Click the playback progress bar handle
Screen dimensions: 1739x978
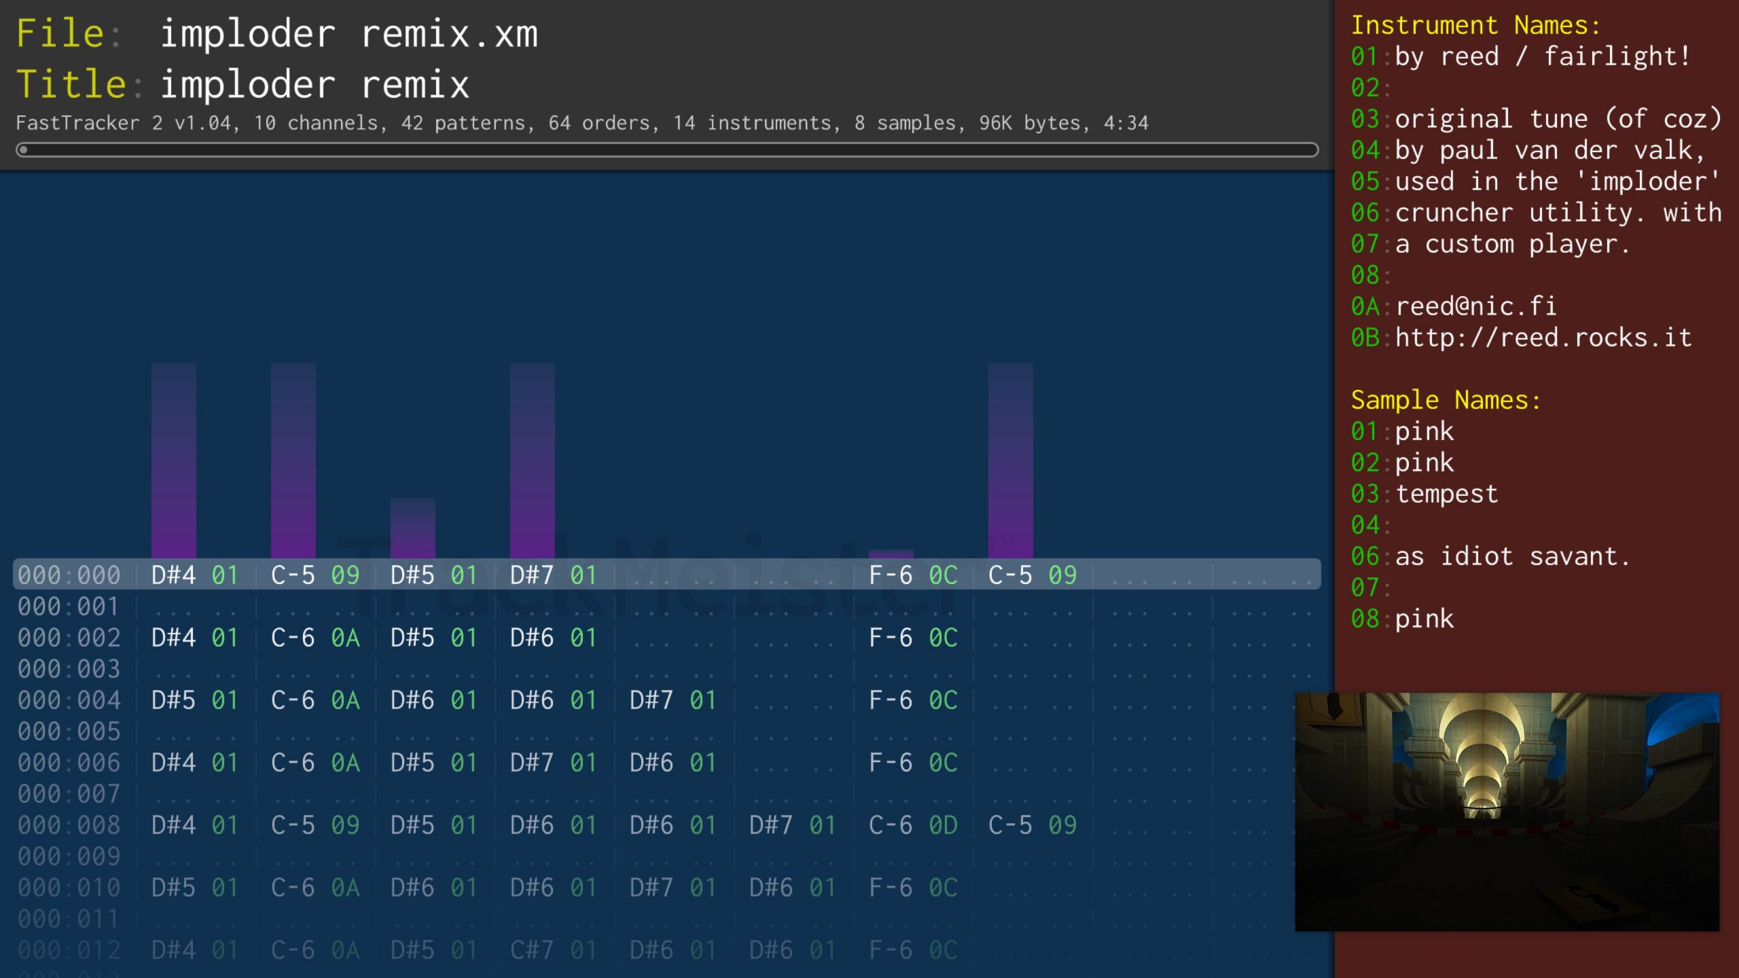pos(23,150)
